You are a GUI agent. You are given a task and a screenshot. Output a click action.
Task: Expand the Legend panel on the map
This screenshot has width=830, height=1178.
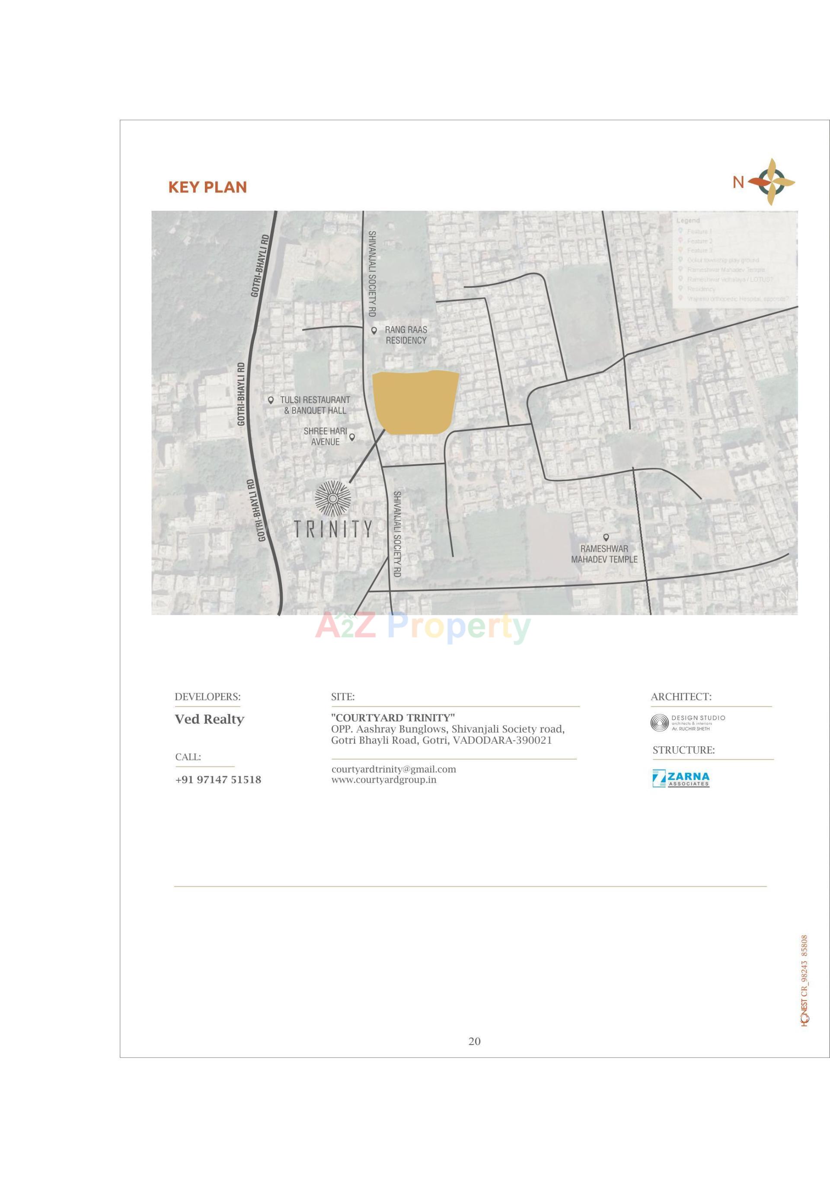coord(688,221)
